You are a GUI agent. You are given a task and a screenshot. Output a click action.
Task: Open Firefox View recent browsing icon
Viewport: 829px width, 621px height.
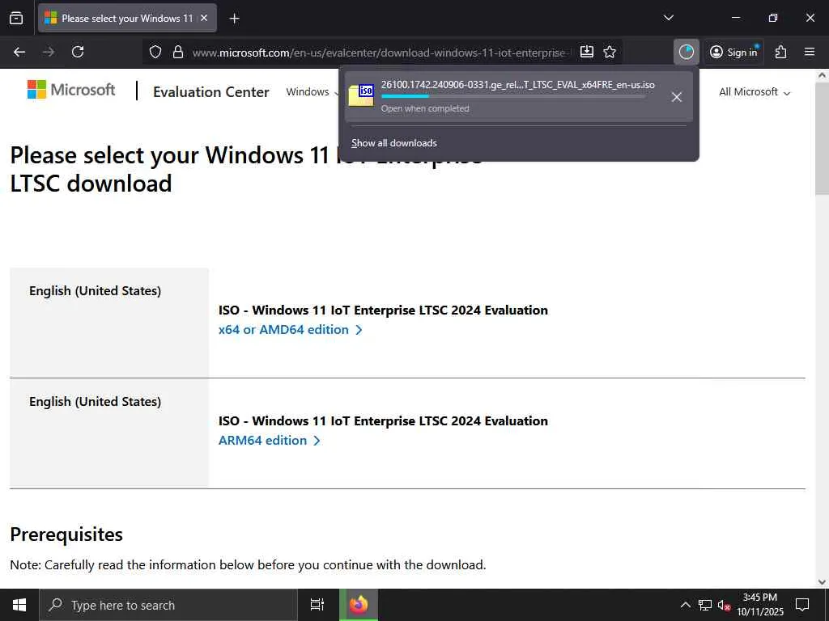click(16, 18)
